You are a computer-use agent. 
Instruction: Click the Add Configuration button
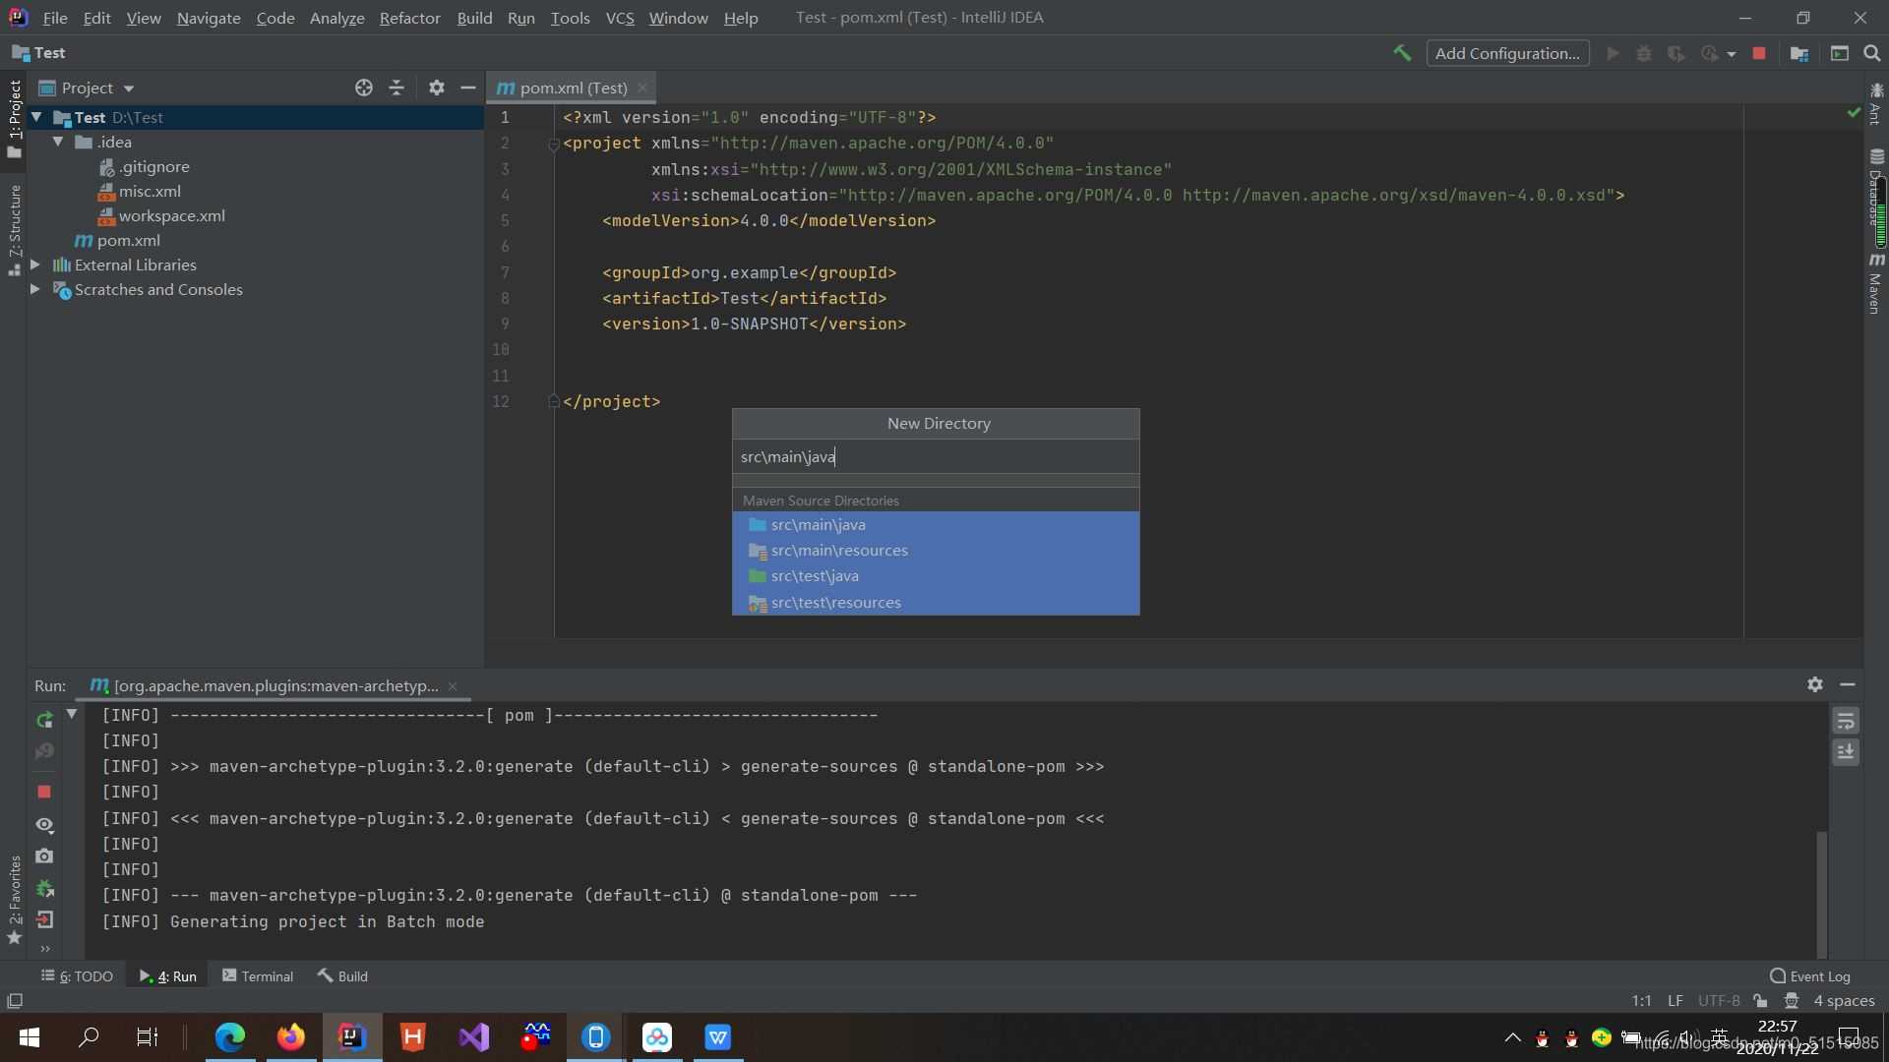pyautogui.click(x=1508, y=53)
